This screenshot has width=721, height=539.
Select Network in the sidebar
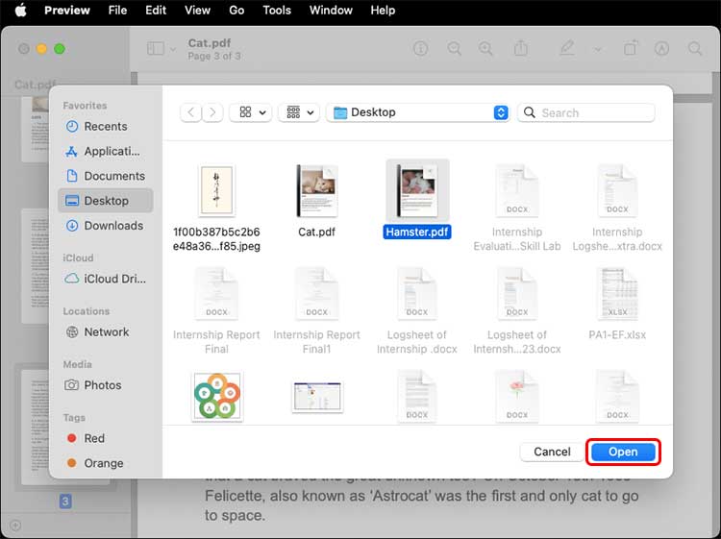tap(106, 331)
